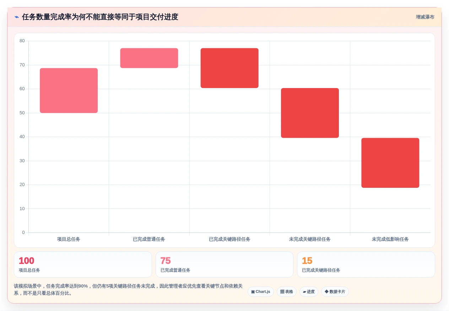The width and height of the screenshot is (449, 311).
Task: Click the 项目总任务 waterfall bar
Action: click(69, 91)
